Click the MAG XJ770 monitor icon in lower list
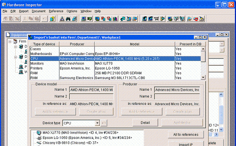This screenshot has height=146, width=236. pyautogui.click(x=39, y=133)
